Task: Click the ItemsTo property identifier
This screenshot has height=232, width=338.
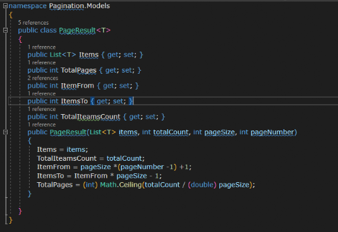Action: 75,101
